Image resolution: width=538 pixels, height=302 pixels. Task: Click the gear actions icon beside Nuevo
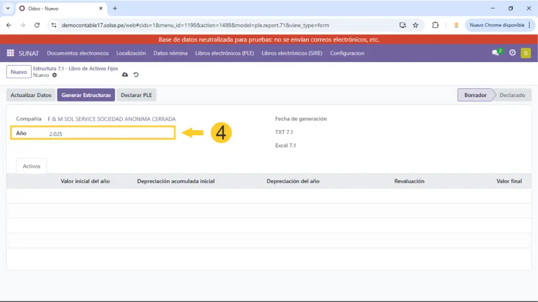click(54, 75)
